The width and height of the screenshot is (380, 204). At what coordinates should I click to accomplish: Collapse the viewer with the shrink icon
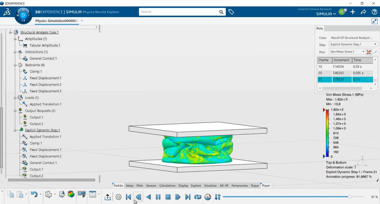pyautogui.click(x=374, y=21)
